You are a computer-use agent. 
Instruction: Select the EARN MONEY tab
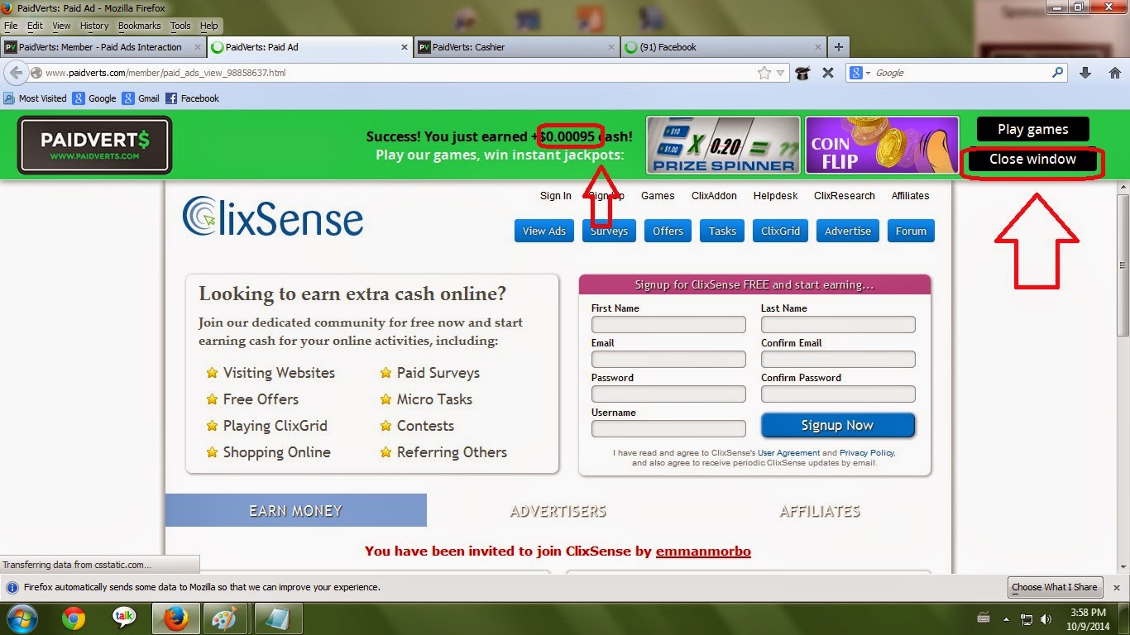[x=295, y=510]
